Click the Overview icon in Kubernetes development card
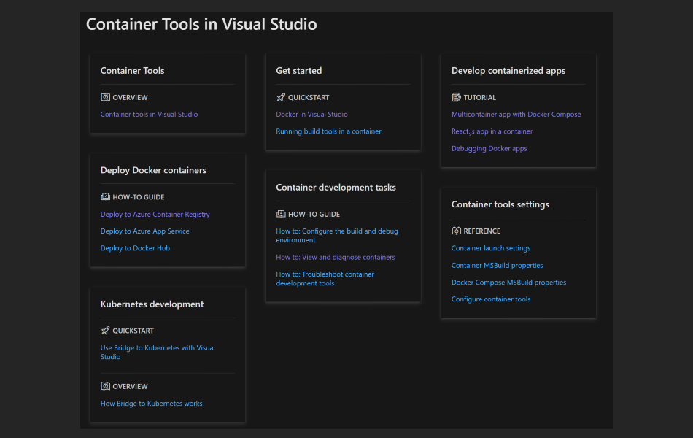 tap(105, 386)
